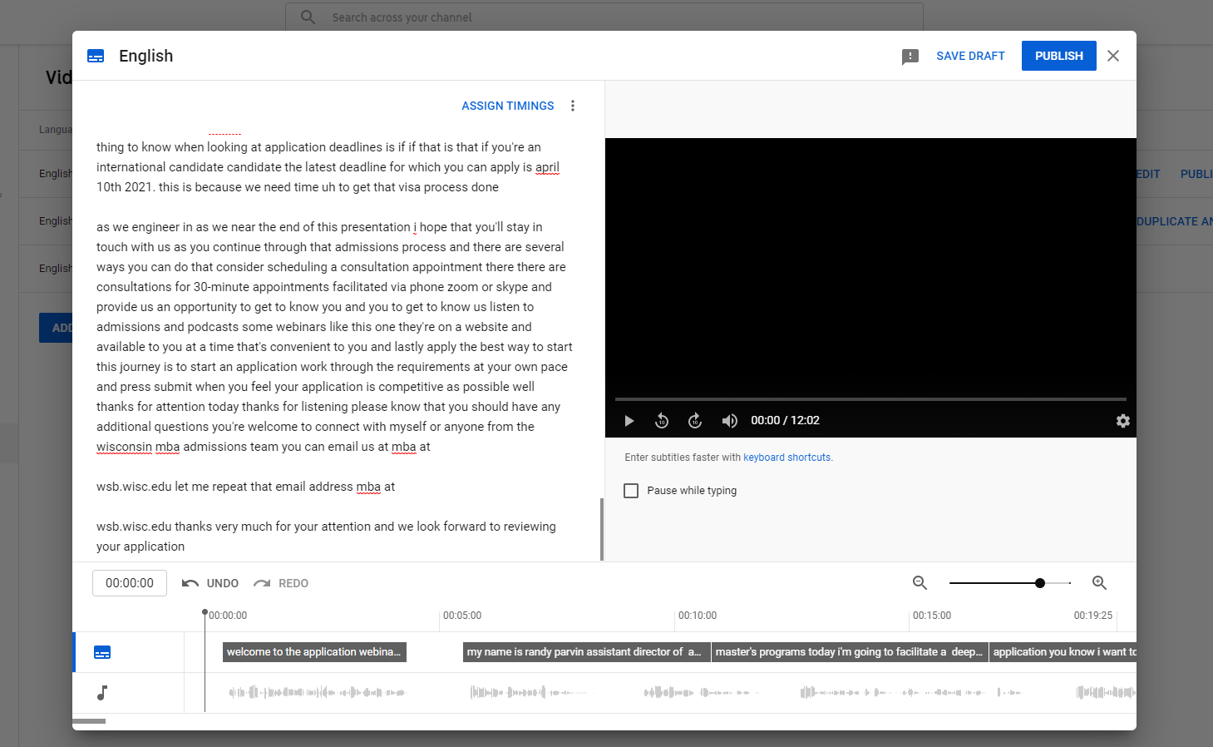Screen dimensions: 1213x747
Task: Adjust the timeline zoom slider
Action: tap(1039, 583)
